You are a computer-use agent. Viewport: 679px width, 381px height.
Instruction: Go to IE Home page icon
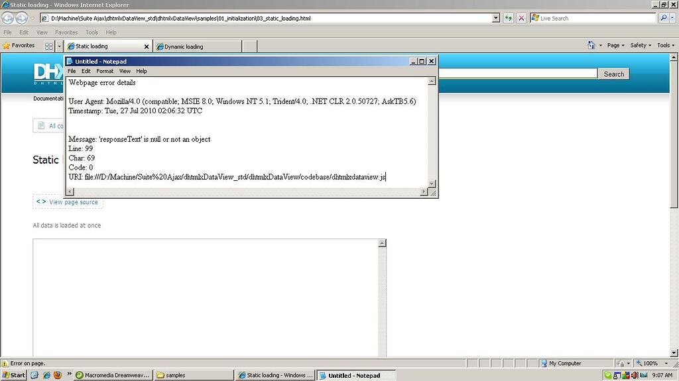pyautogui.click(x=591, y=45)
